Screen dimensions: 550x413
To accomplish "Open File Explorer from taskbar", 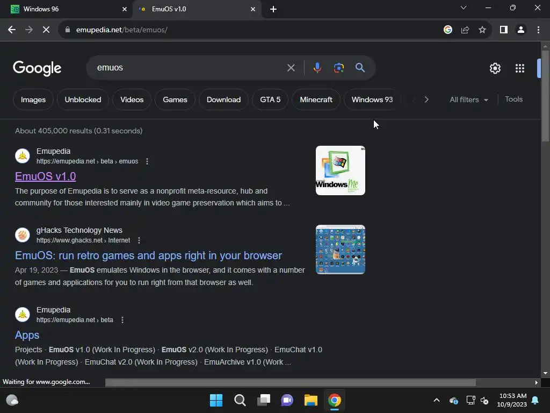I will coord(311,400).
